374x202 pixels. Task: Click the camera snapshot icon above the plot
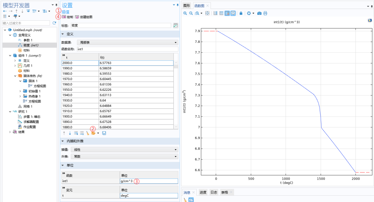[259, 13]
